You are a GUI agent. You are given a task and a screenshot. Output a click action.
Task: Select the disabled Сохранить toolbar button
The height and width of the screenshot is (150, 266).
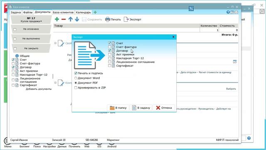click(x=92, y=20)
